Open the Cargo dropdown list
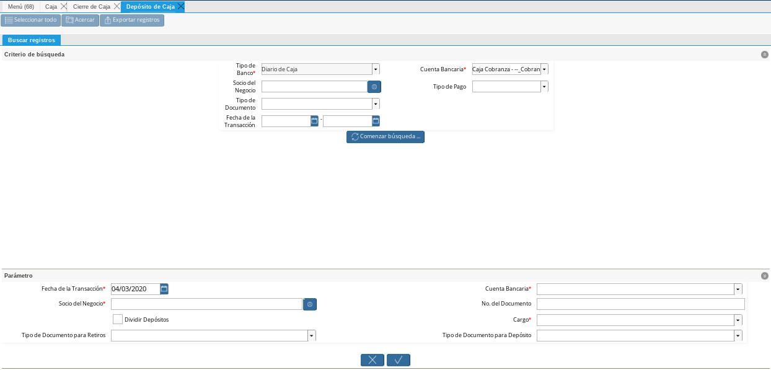This screenshot has width=771, height=370. 738,320
